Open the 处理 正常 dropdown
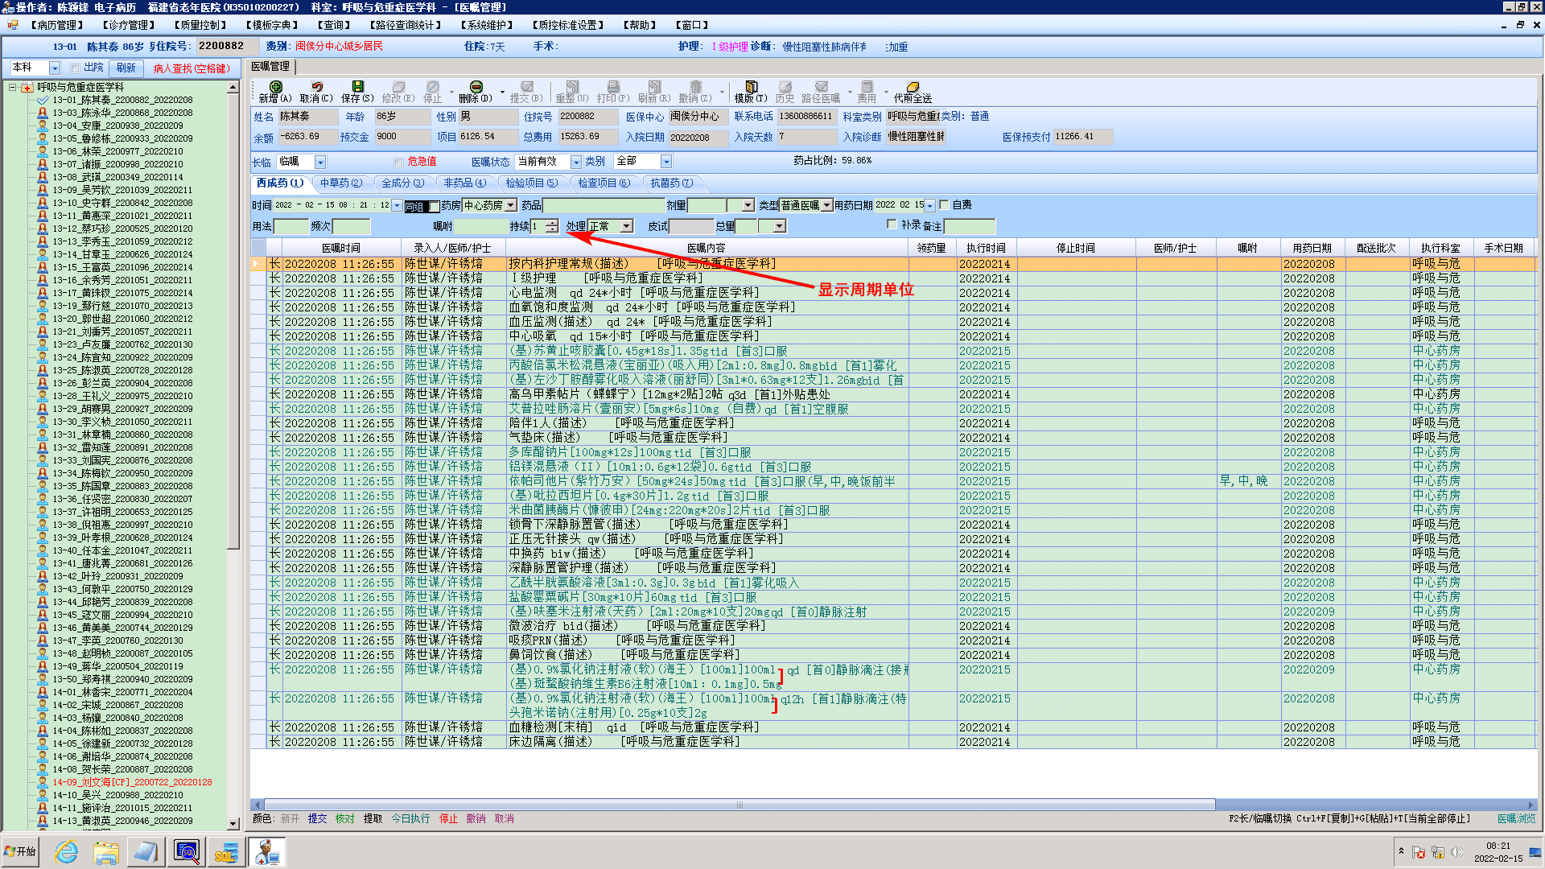This screenshot has width=1545, height=869. pos(626,227)
